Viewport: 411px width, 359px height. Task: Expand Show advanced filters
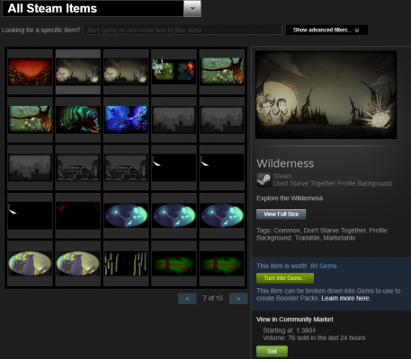(x=326, y=30)
